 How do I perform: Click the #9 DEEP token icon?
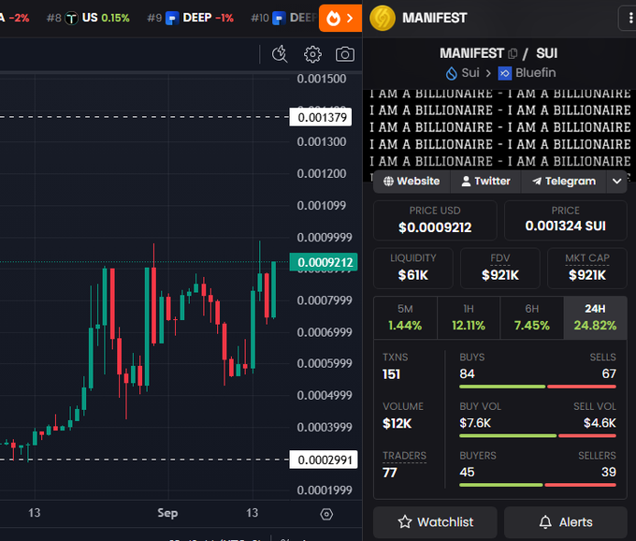[172, 18]
